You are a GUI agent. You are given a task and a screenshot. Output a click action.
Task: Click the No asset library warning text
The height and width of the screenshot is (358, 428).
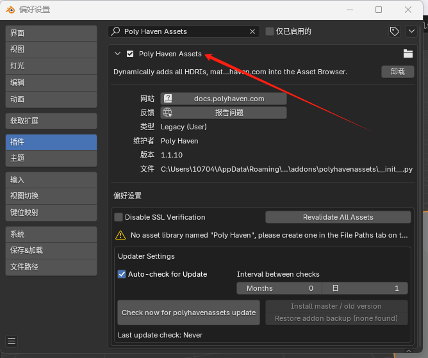(x=269, y=235)
